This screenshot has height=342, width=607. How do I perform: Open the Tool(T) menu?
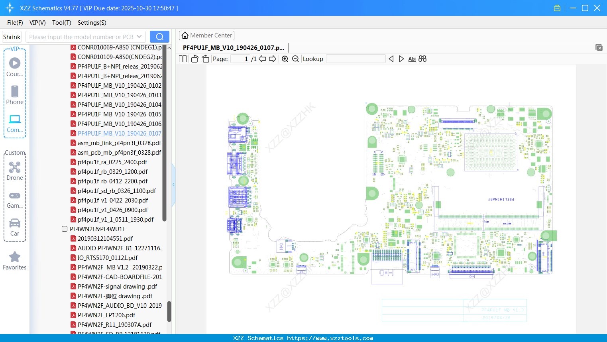click(x=61, y=23)
